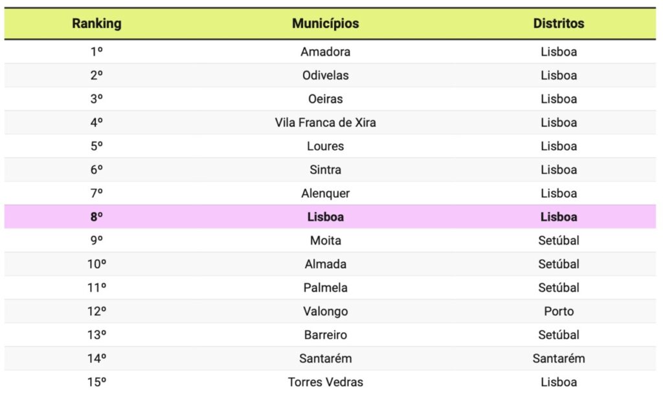Click on Almada in the table
The width and height of the screenshot is (663, 409).
(x=325, y=264)
